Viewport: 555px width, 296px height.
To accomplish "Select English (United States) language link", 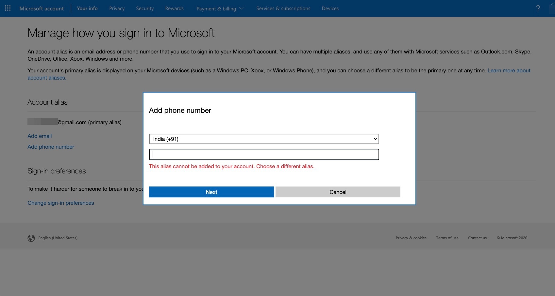I will [x=58, y=238].
